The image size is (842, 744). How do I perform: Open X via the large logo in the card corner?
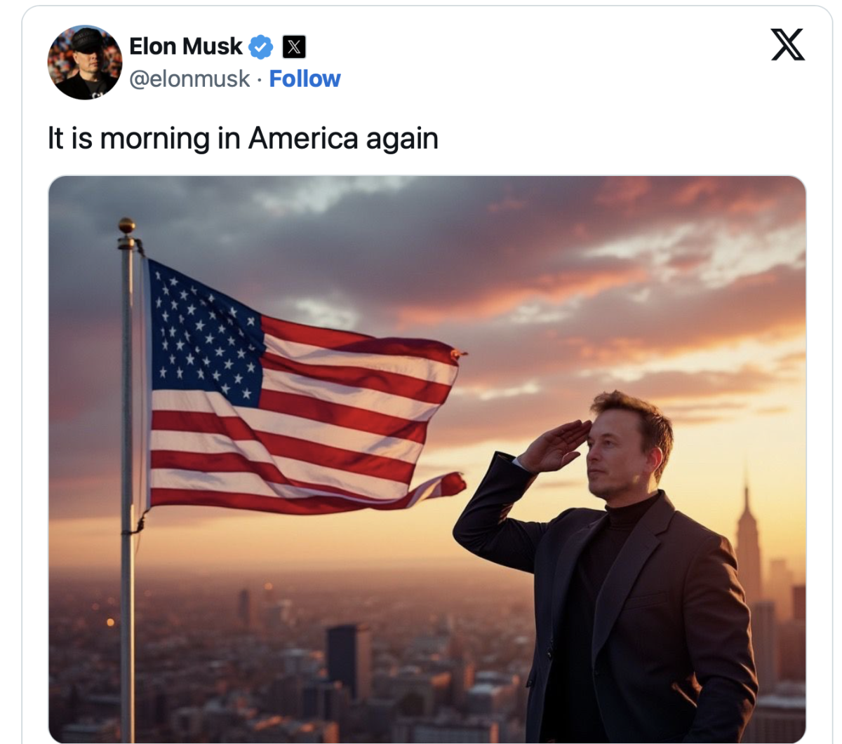787,44
